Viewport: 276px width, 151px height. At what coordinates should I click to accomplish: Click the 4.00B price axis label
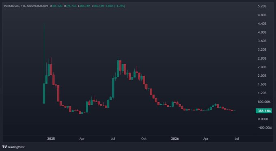(x=262, y=32)
